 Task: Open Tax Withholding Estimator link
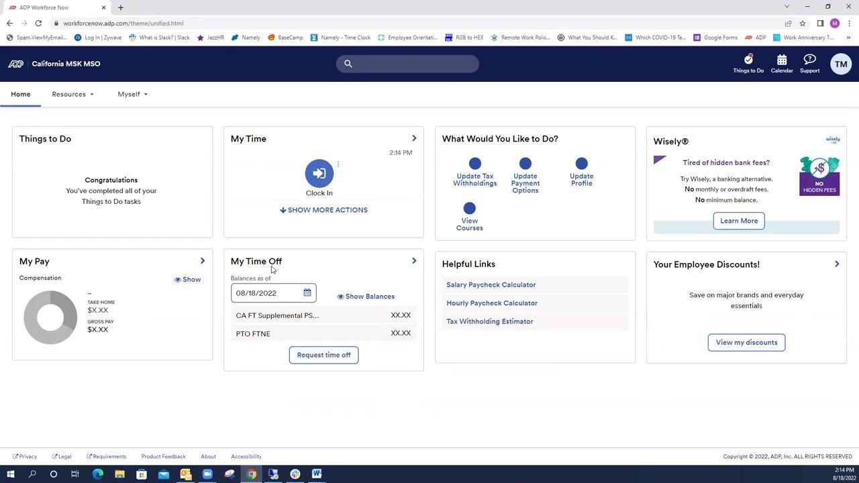[x=490, y=321]
